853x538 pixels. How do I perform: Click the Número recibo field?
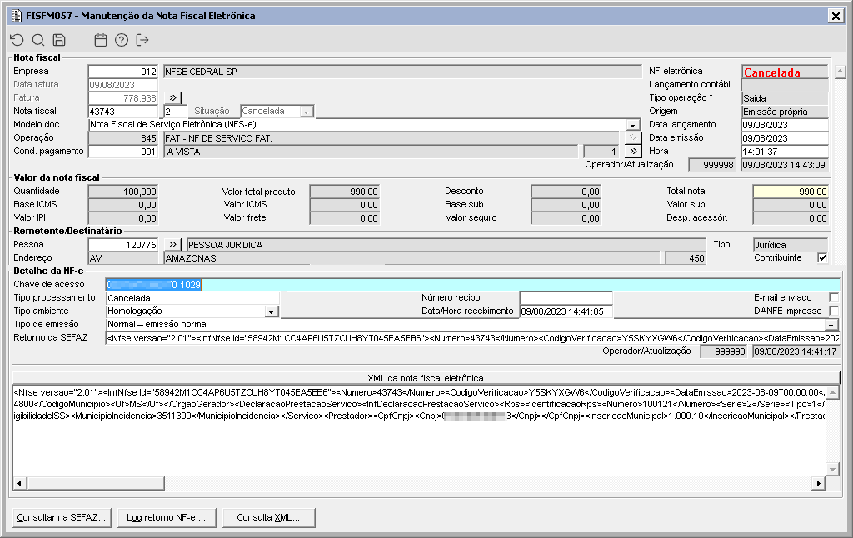pyautogui.click(x=566, y=298)
